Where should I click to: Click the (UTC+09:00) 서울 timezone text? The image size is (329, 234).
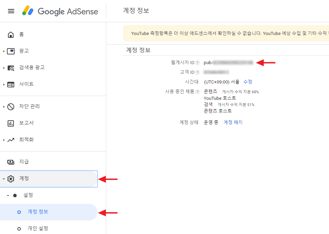point(221,82)
